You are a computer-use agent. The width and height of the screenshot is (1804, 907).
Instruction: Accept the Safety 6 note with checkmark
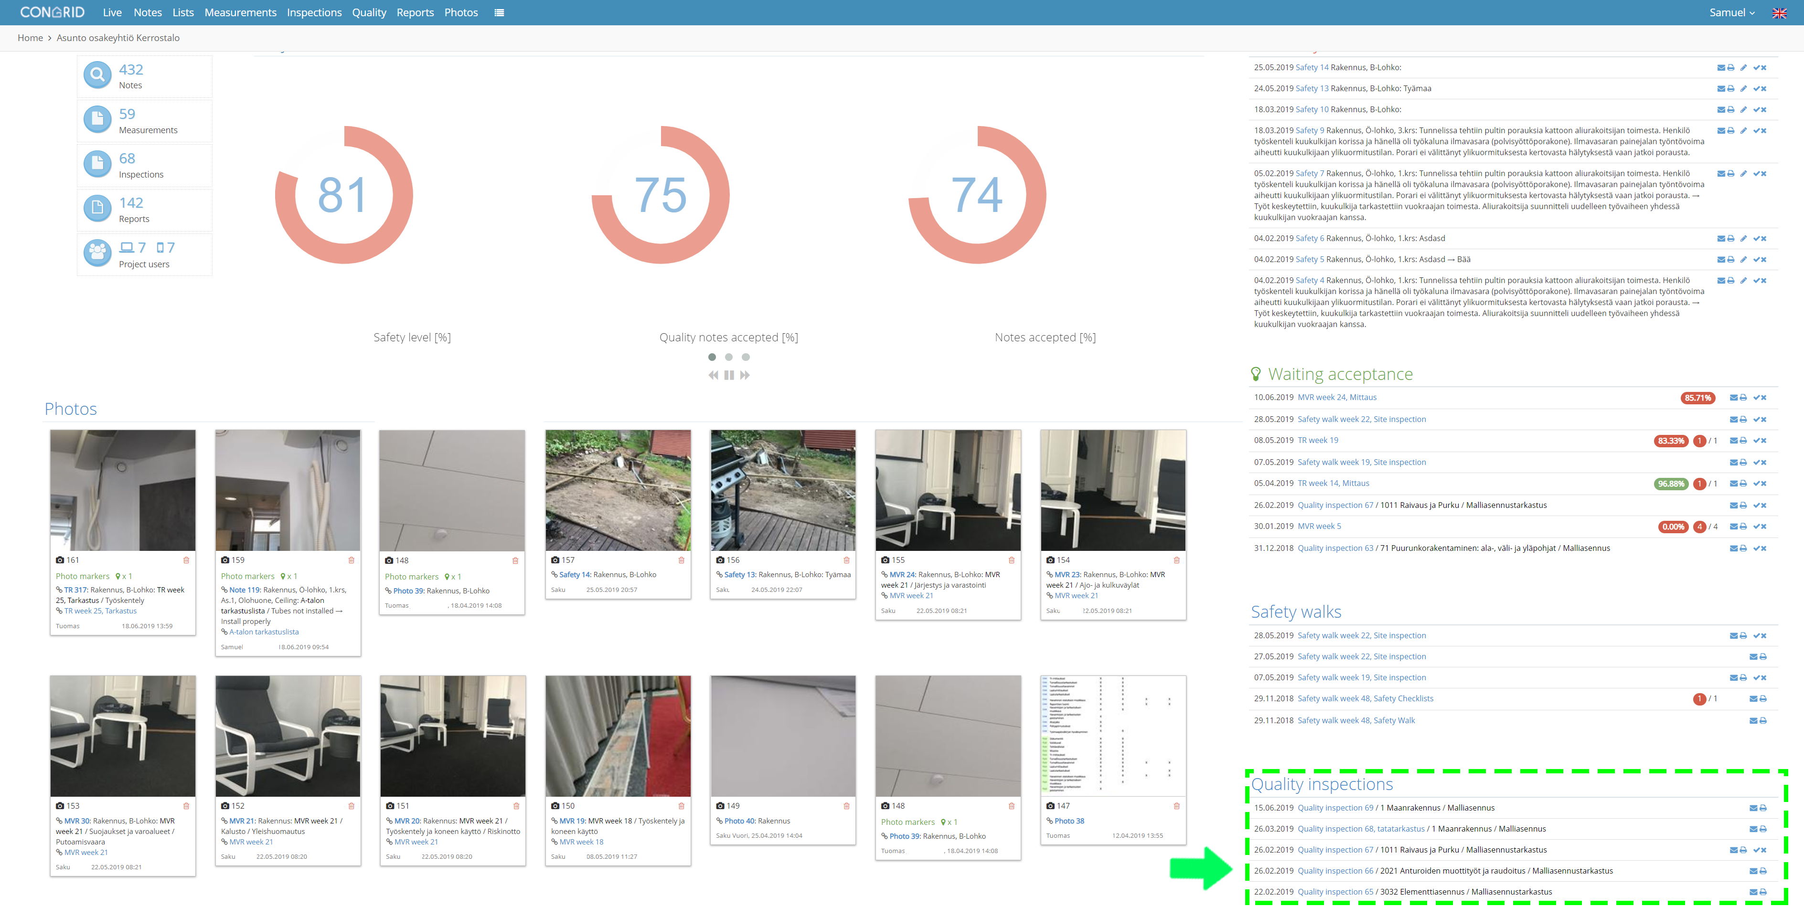tap(1756, 239)
